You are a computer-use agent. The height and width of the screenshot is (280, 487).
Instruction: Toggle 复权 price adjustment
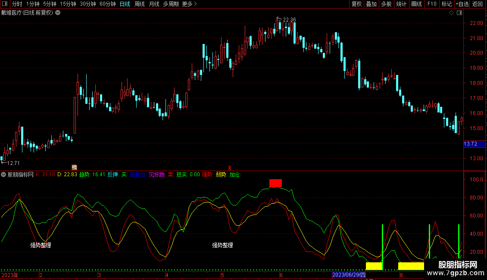coord(356,4)
